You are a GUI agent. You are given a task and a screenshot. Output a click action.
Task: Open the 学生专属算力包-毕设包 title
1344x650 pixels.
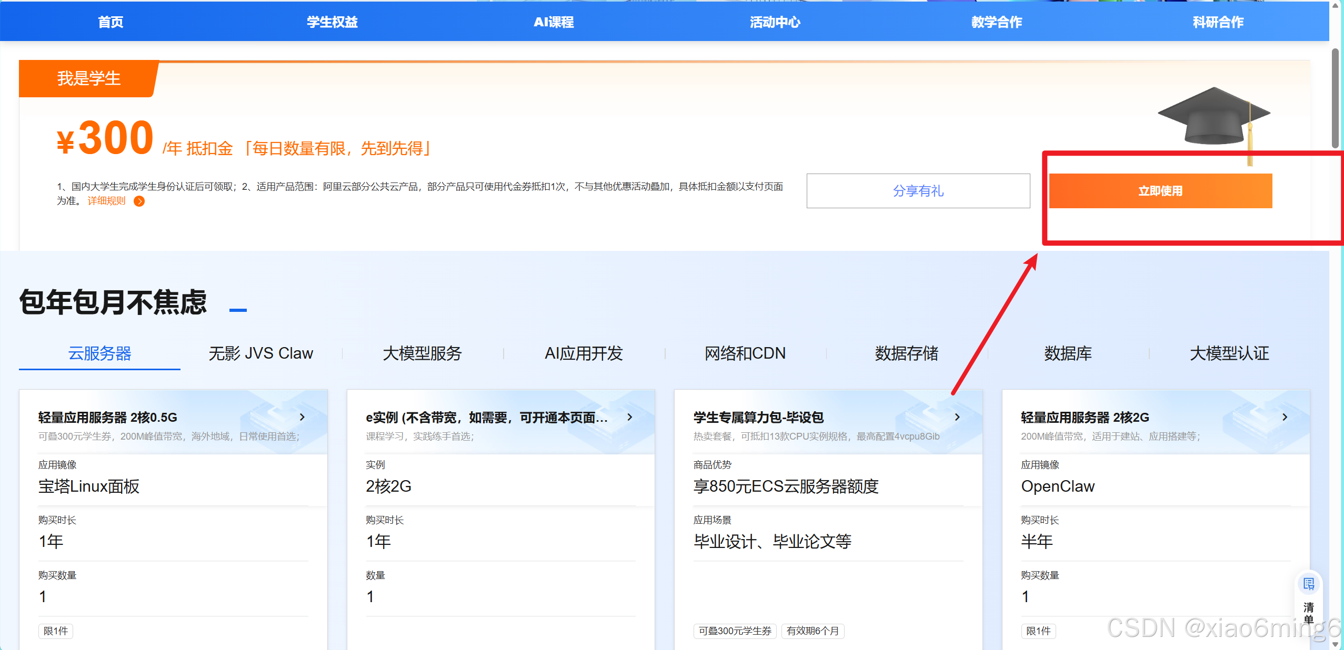coord(758,418)
